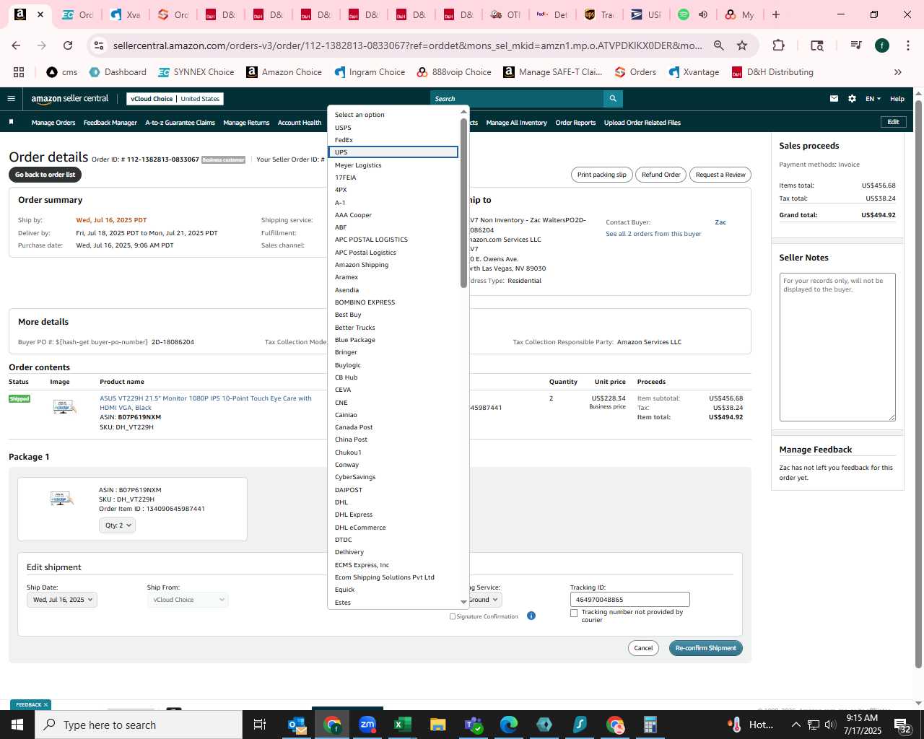Click the Seller Central search field
Image resolution: width=924 pixels, height=739 pixels.
[517, 99]
